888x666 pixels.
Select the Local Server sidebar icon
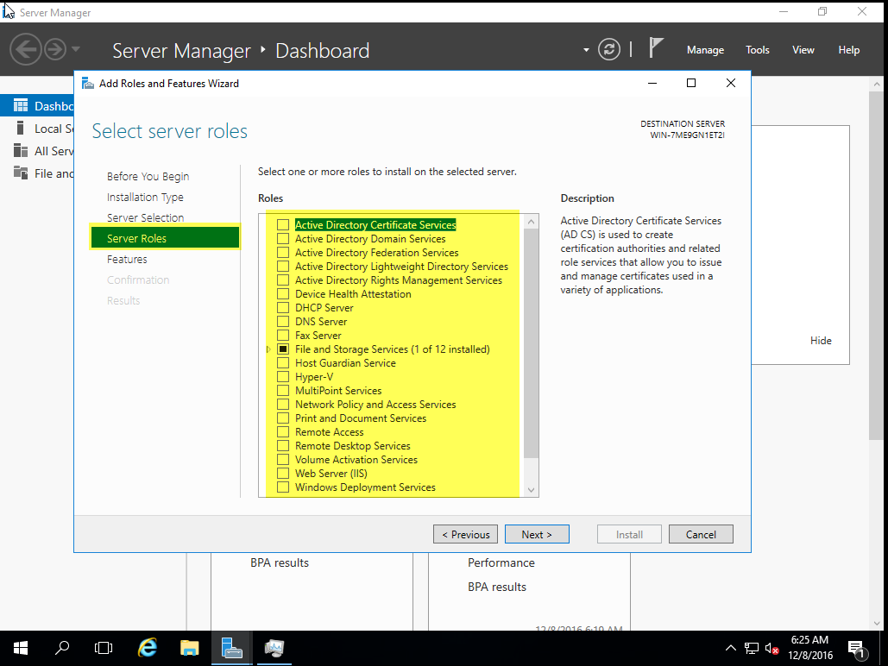click(x=21, y=128)
